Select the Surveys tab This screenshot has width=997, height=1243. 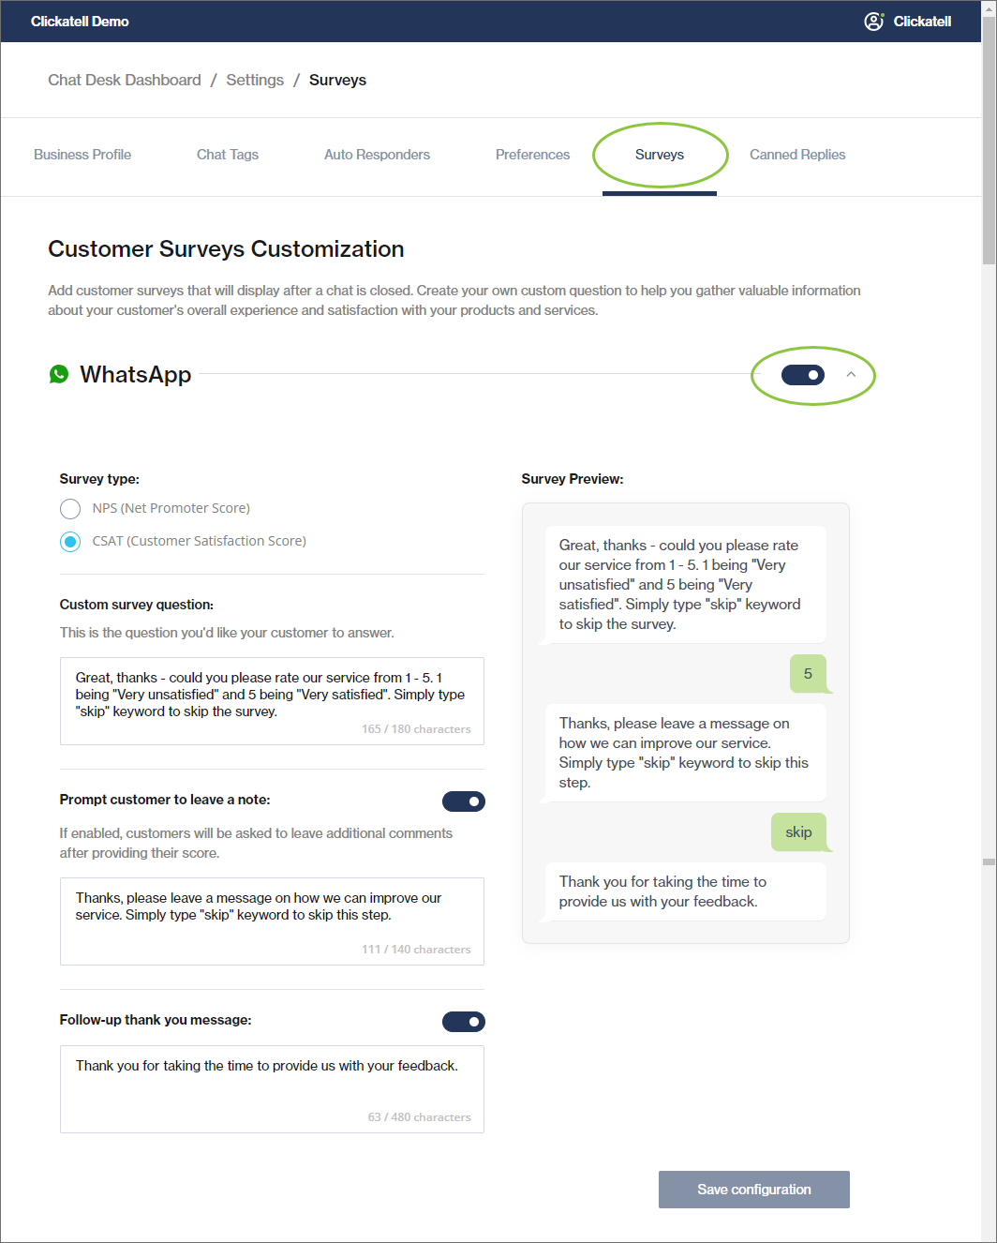(660, 155)
